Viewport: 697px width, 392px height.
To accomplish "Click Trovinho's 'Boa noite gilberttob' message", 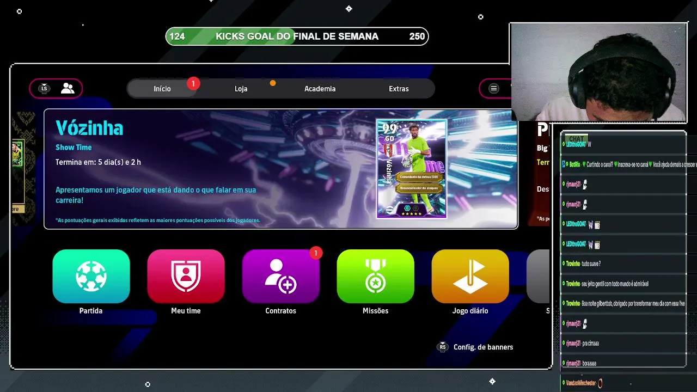I will click(623, 304).
